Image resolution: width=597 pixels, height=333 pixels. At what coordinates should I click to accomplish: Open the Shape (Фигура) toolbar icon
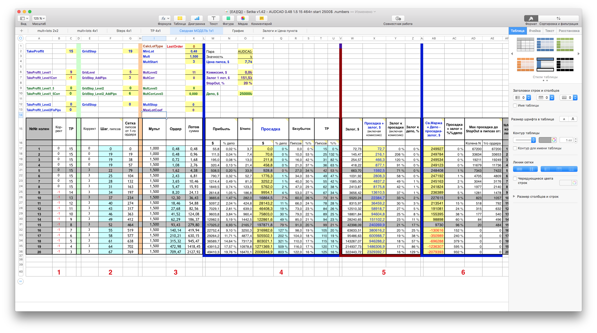click(x=228, y=18)
